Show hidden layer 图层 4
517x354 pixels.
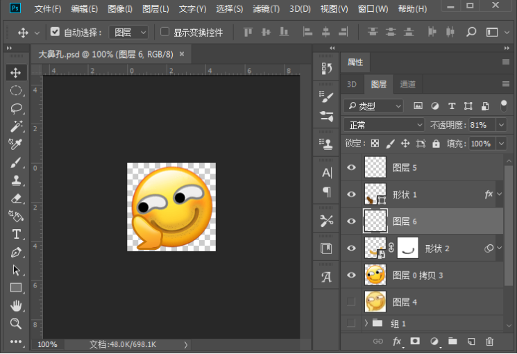click(x=351, y=302)
